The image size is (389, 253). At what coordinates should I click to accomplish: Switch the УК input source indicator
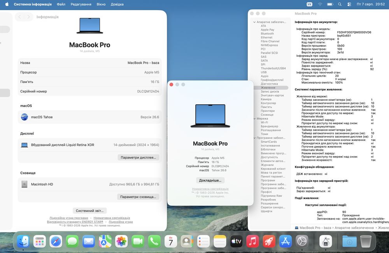coord(309,4)
